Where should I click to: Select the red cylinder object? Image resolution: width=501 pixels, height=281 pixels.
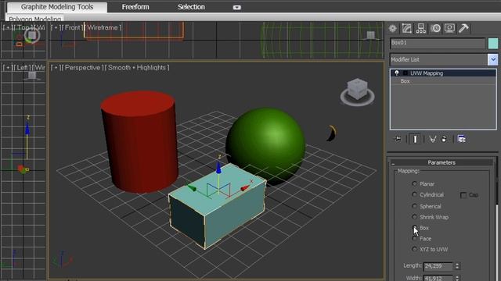click(x=139, y=142)
